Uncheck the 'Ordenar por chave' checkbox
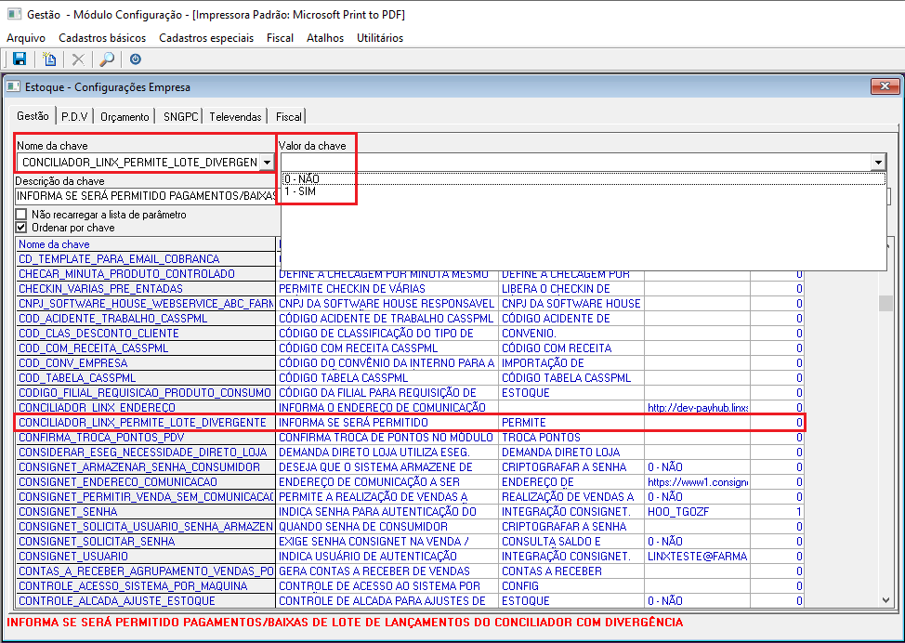Screen dimensions: 905x643 pyautogui.click(x=21, y=228)
